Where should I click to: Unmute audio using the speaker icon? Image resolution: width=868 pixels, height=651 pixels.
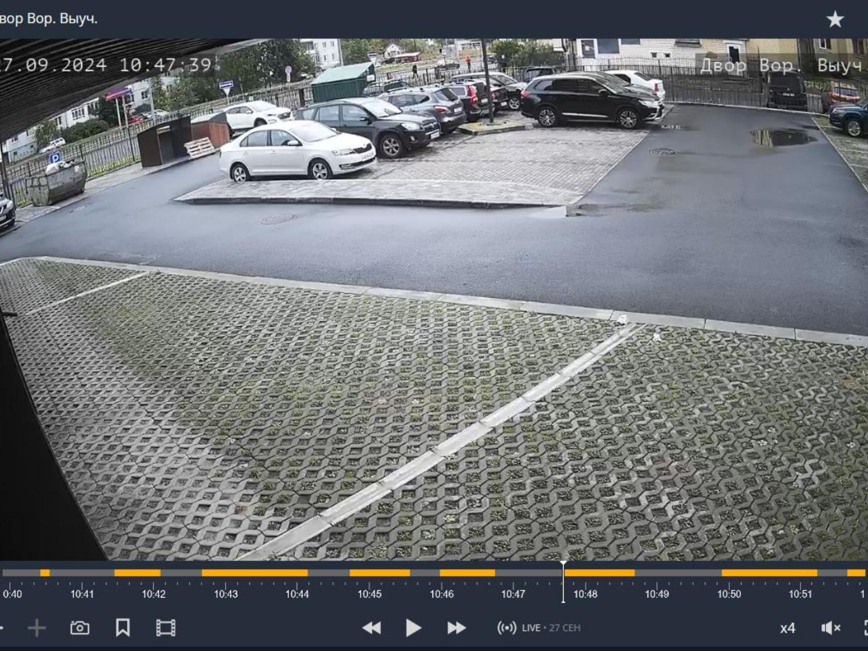click(x=830, y=628)
